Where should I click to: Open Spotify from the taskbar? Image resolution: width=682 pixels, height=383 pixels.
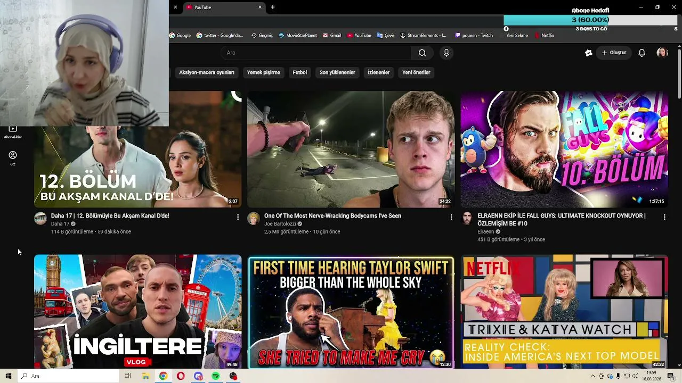point(215,376)
